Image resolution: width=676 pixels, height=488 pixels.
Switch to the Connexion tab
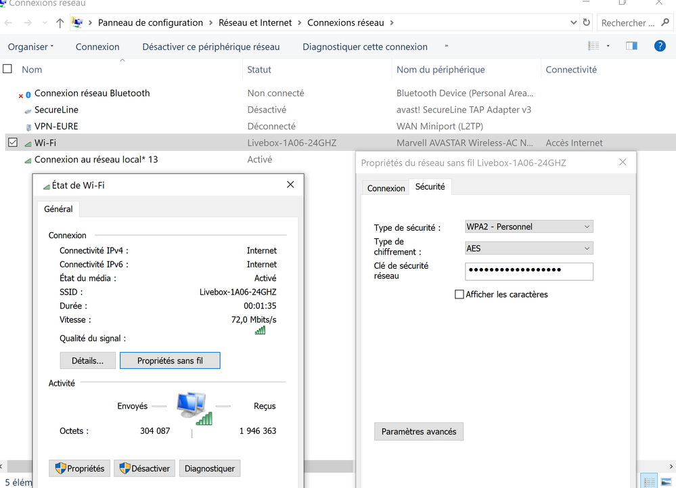pos(386,188)
